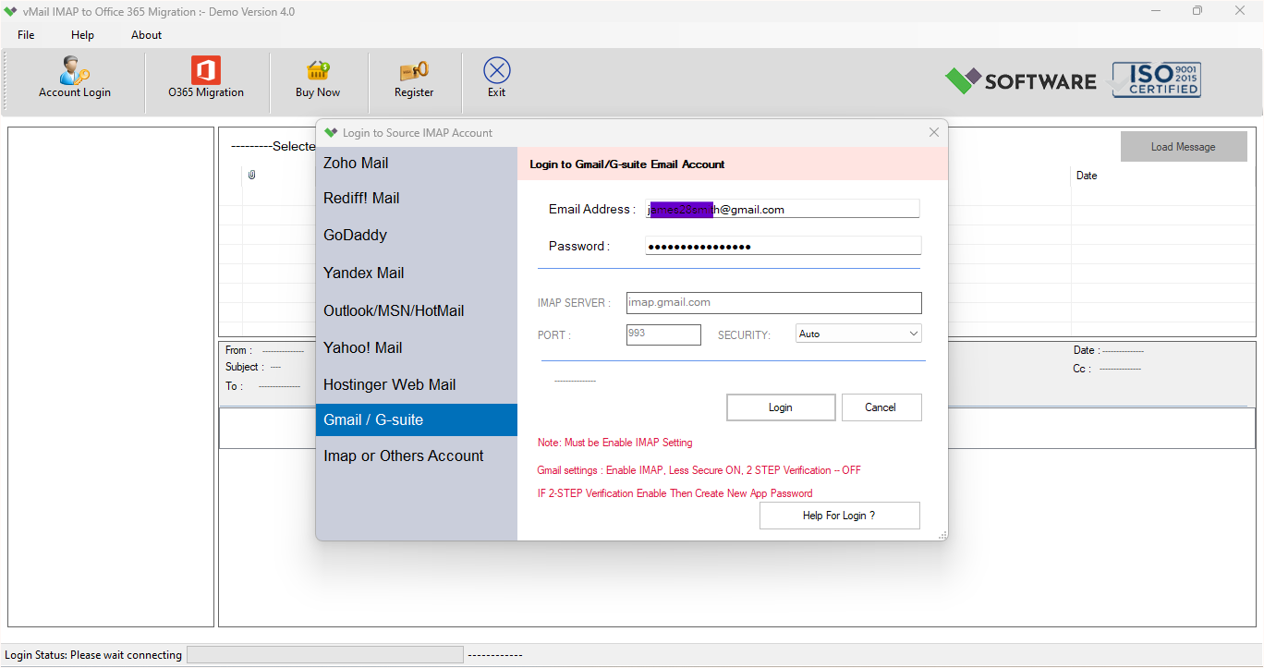Click the Load Message button
Screen dimensions: 1264x668
click(1184, 147)
